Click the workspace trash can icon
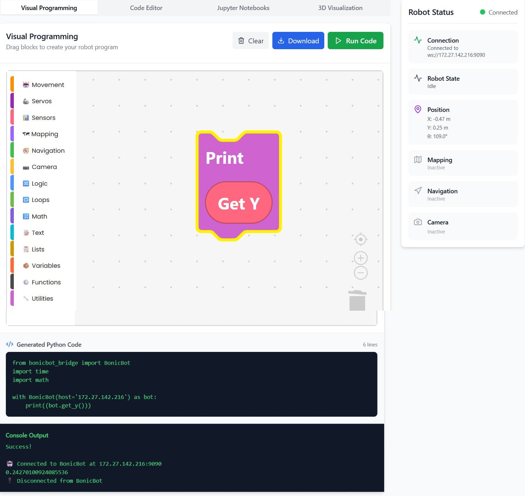525x496 pixels. [x=357, y=301]
